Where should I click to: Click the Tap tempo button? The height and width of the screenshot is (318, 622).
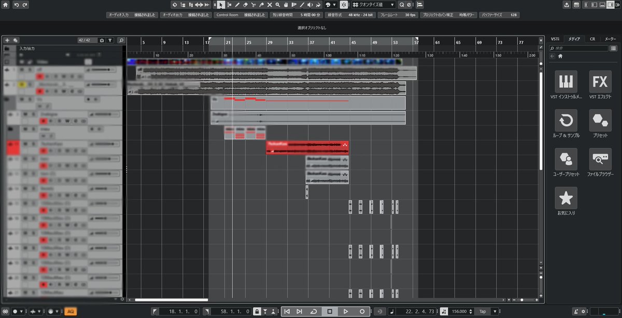click(482, 312)
